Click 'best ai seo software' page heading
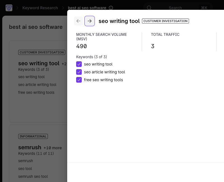Viewport: 224px width, 182px height. click(x=36, y=27)
